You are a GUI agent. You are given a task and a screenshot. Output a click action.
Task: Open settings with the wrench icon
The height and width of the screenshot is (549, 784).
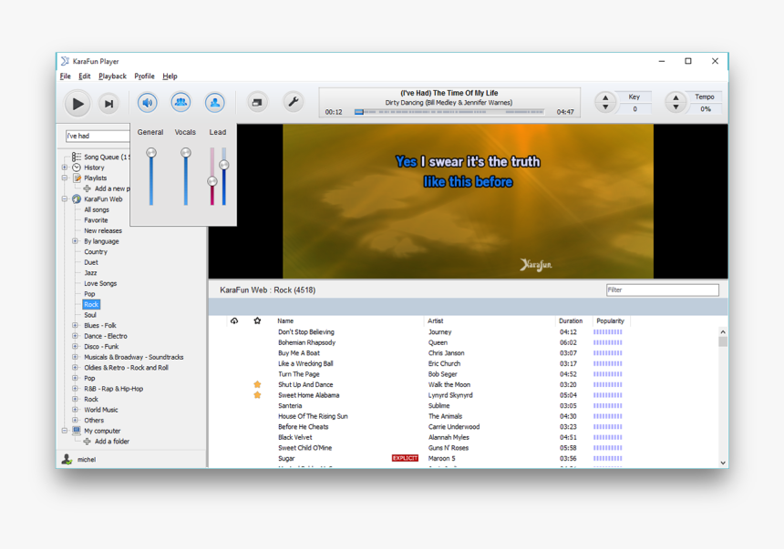click(293, 103)
